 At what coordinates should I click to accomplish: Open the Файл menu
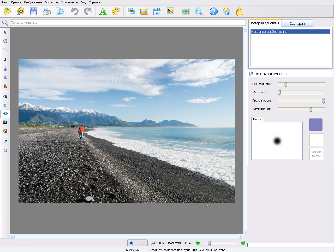point(5,2)
